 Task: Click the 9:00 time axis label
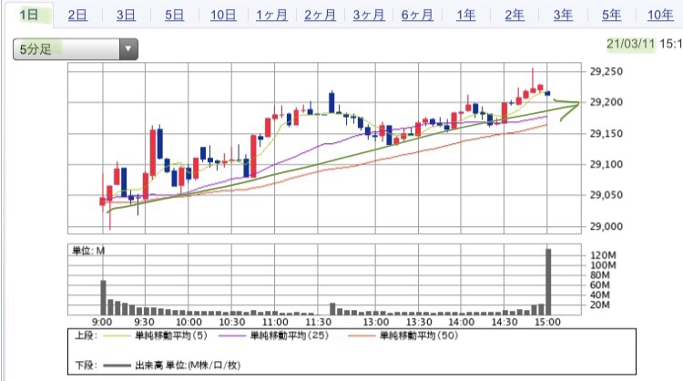pos(102,322)
